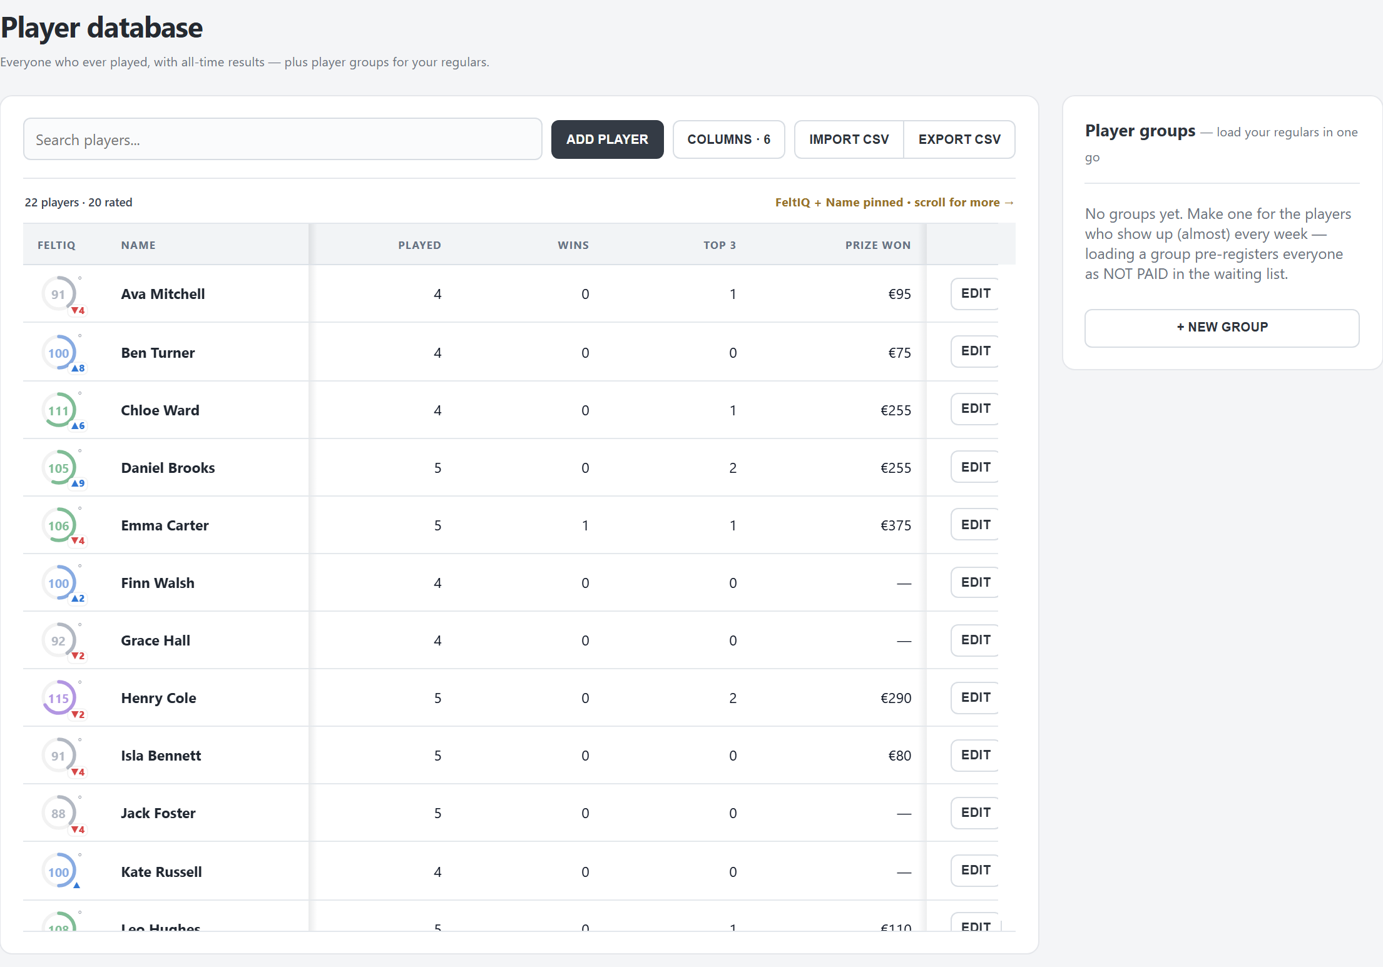Click Henry Cole's FeltIQ 115 badge
1383x967 pixels.
59,698
